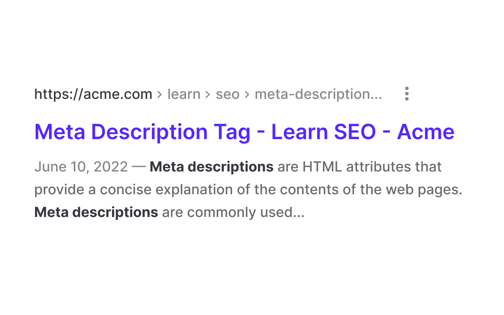Image resolution: width=504 pixels, height=315 pixels.
Task: Click the second bold "Meta descriptions" text
Action: (x=96, y=212)
